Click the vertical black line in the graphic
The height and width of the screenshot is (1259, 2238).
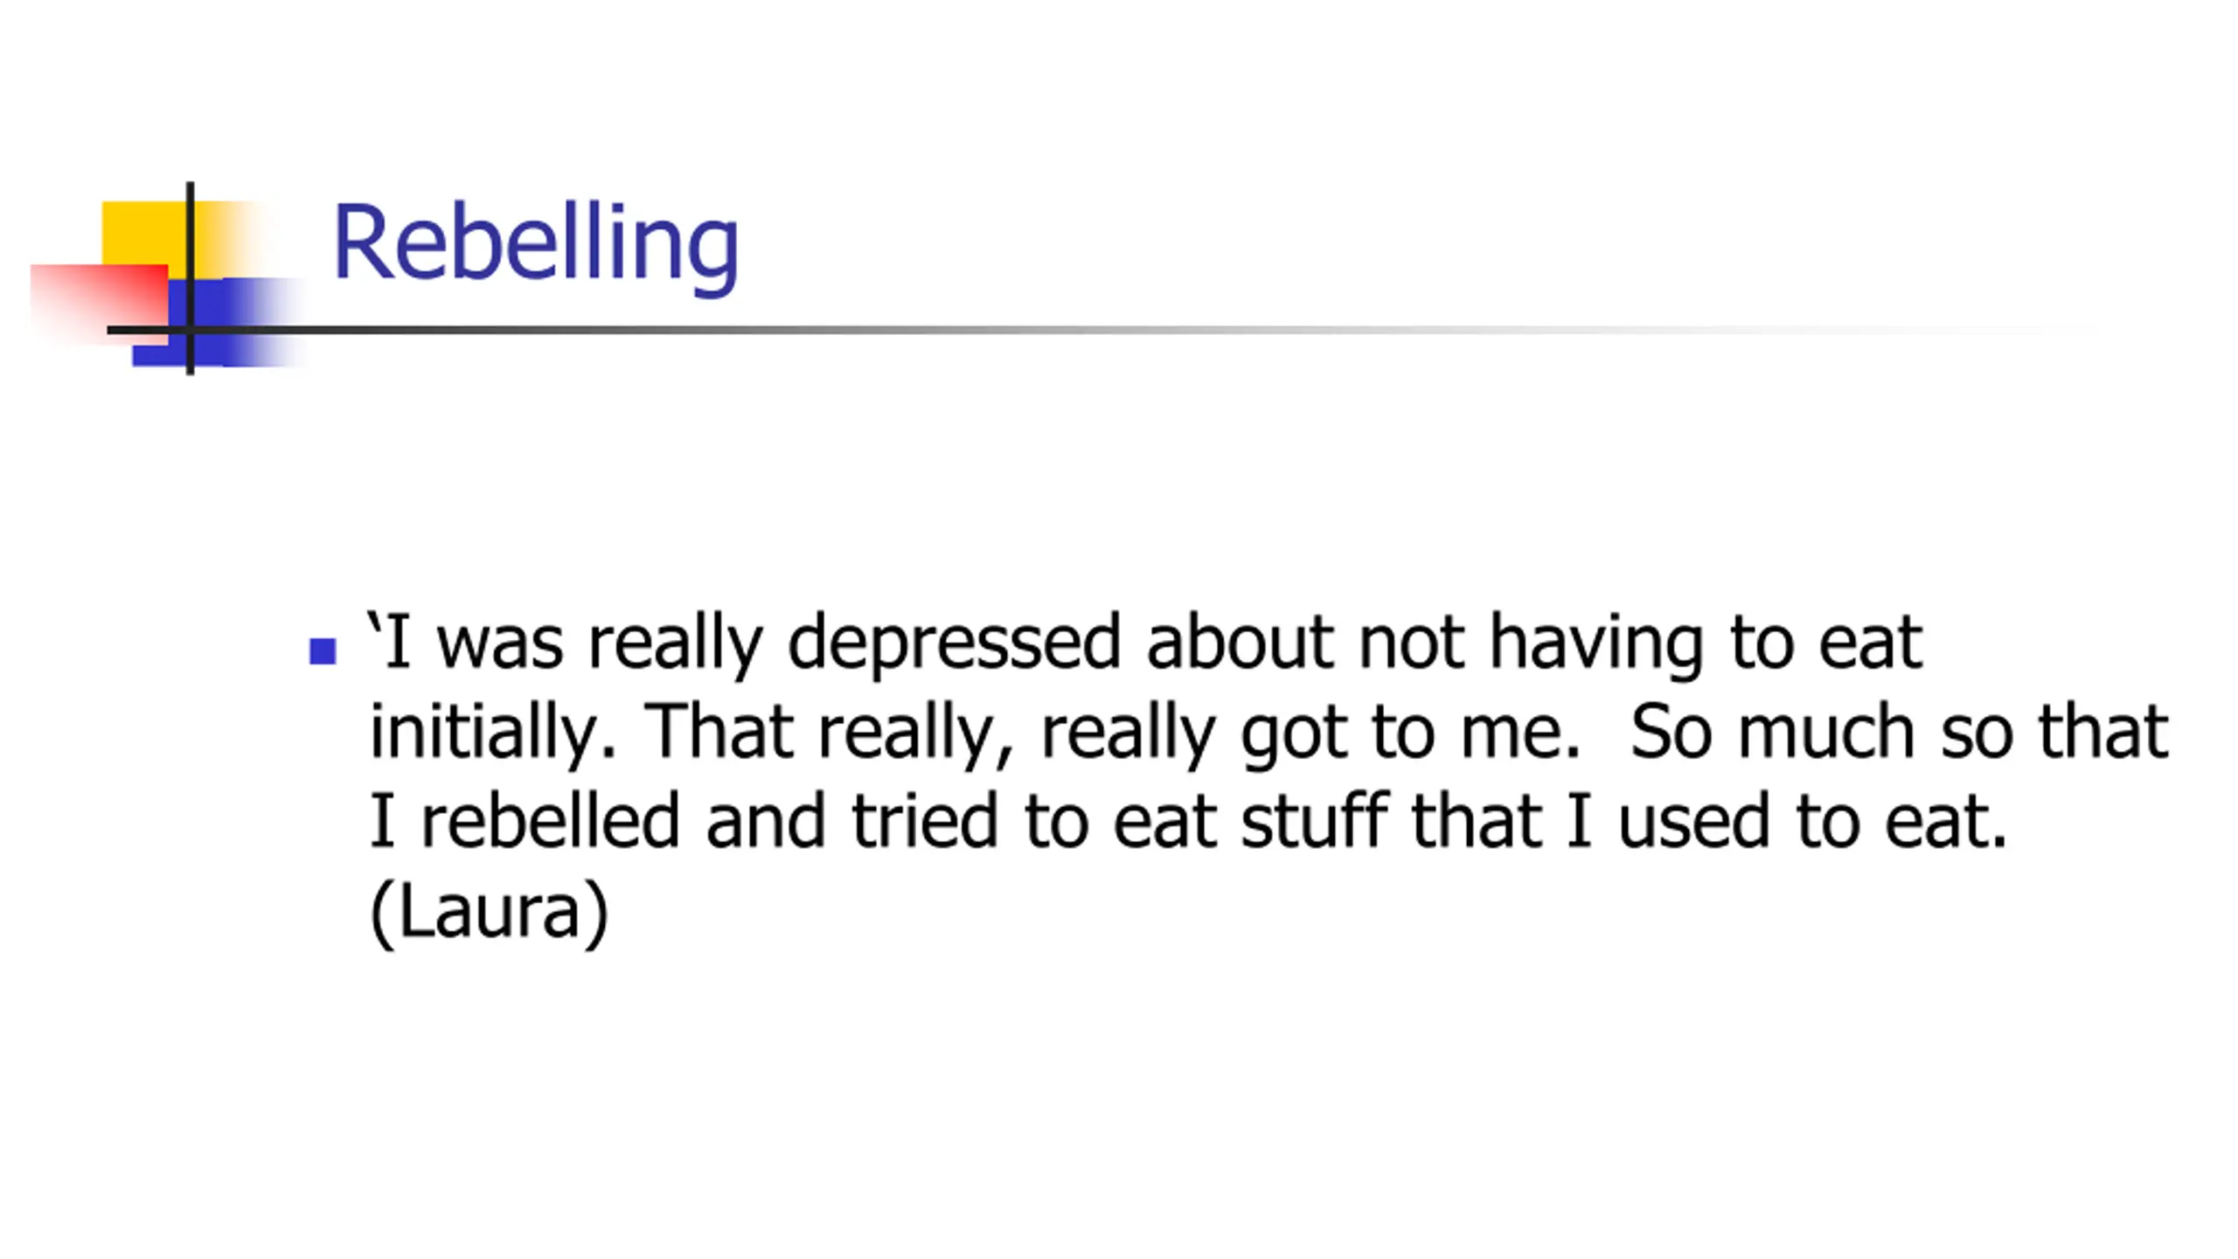point(190,278)
